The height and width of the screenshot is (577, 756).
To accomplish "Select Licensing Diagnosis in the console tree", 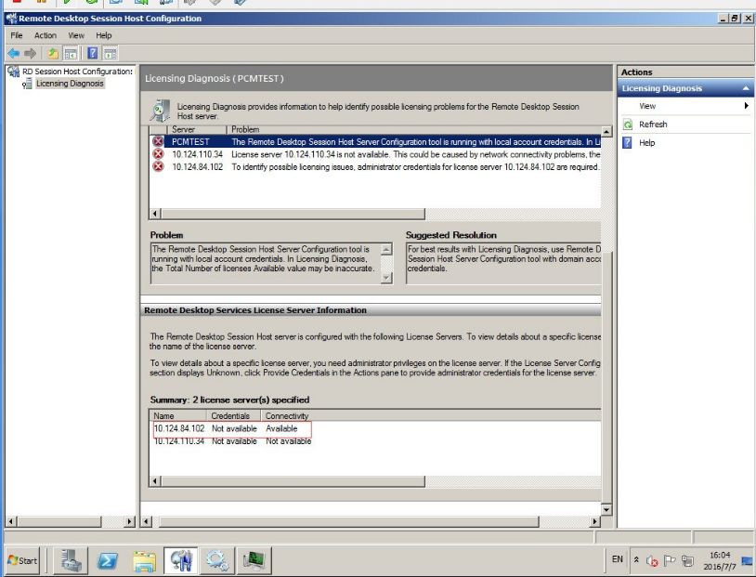I will pos(70,84).
